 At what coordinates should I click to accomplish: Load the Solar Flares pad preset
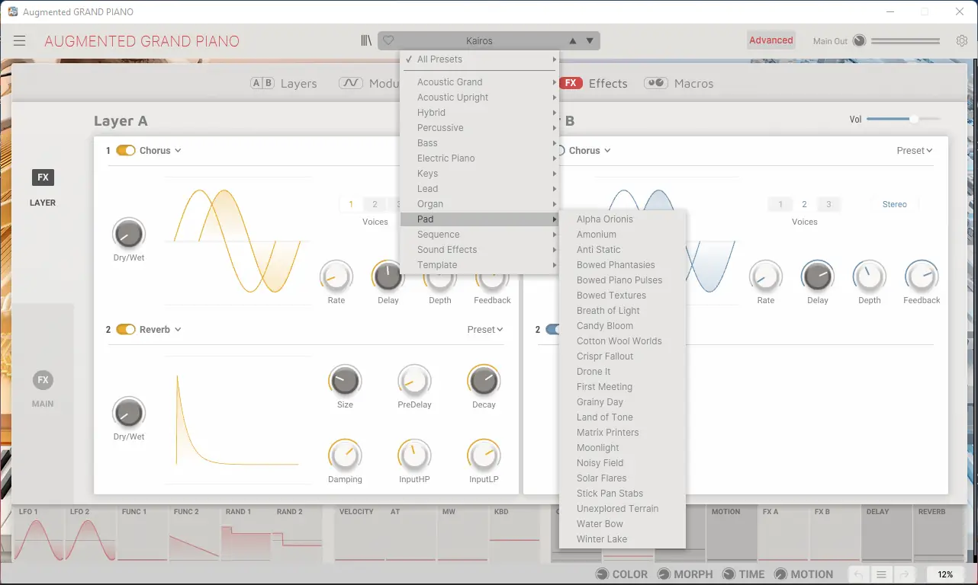(x=623, y=478)
